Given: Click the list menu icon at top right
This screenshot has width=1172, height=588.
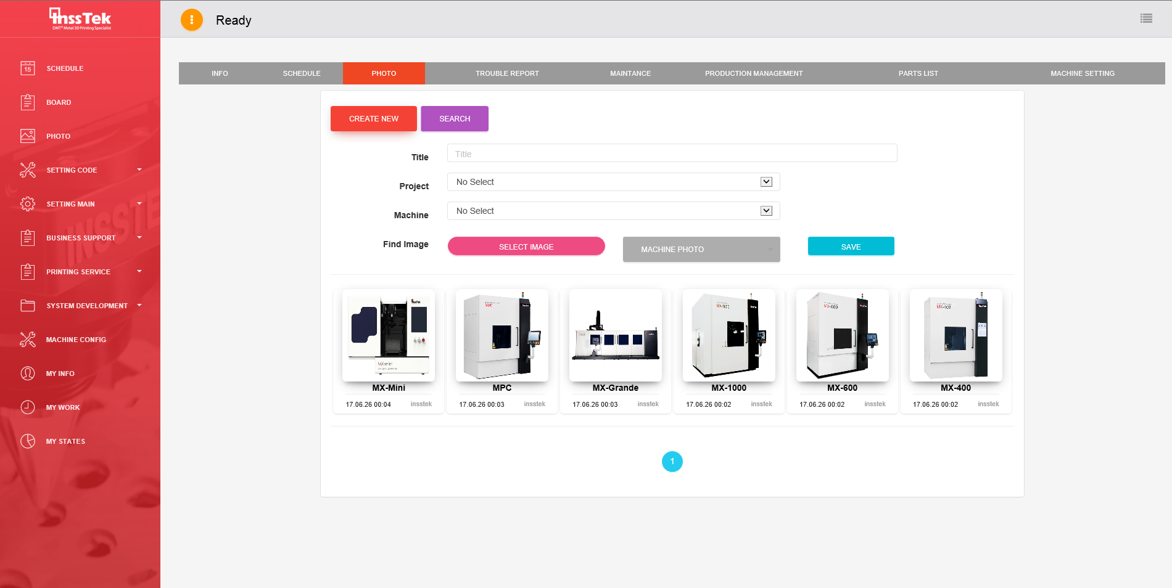Looking at the screenshot, I should pyautogui.click(x=1146, y=19).
